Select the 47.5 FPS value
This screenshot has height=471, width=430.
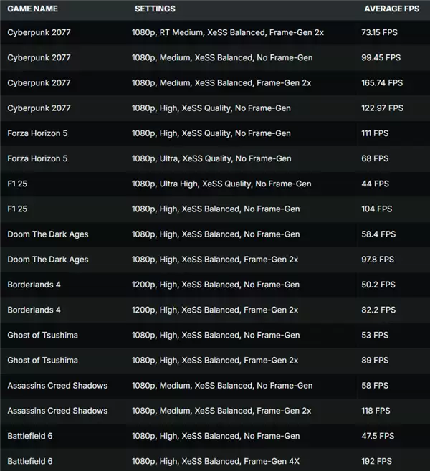378,436
